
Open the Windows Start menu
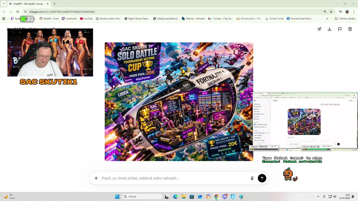(x=117, y=197)
